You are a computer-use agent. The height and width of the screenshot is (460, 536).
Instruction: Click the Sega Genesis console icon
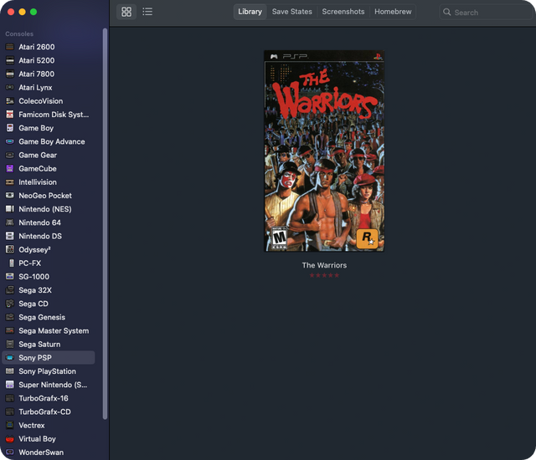coord(10,317)
